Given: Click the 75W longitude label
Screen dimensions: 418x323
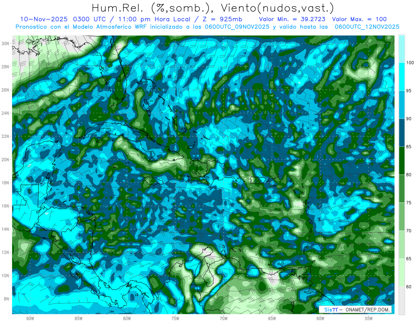Looking at the screenshot, I should tap(175, 318).
